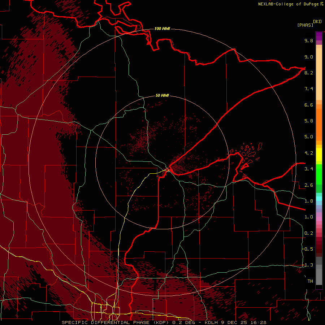The image size is (325, 325).
Task: Click the 4.2 legend value
Action: pos(309,153)
